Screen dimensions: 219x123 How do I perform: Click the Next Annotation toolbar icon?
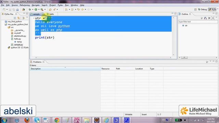click(x=66, y=10)
